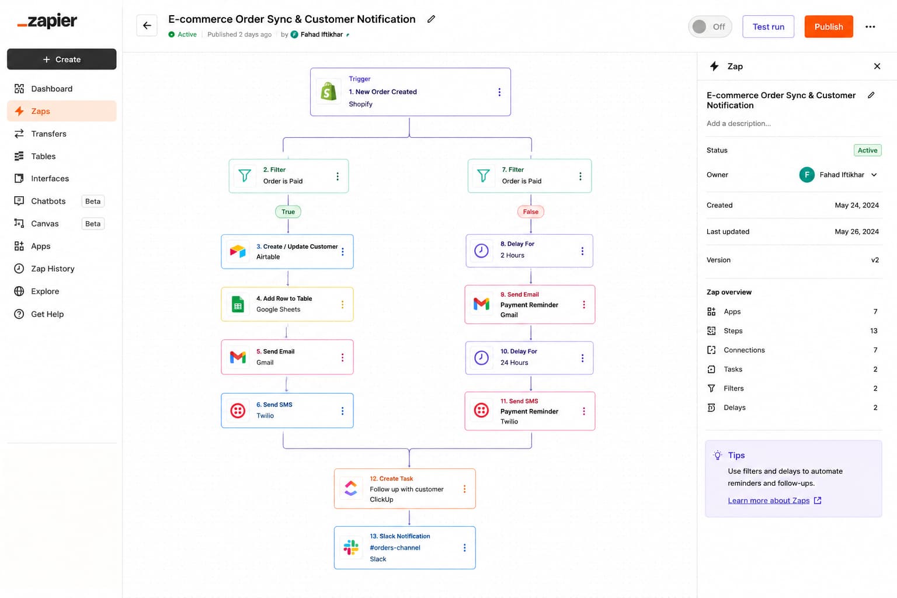This screenshot has height=598, width=897.
Task: Open Explore in sidebar
Action: pos(61,291)
